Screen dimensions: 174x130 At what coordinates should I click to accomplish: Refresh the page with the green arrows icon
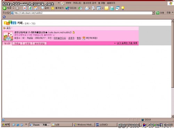[x=30, y=8]
